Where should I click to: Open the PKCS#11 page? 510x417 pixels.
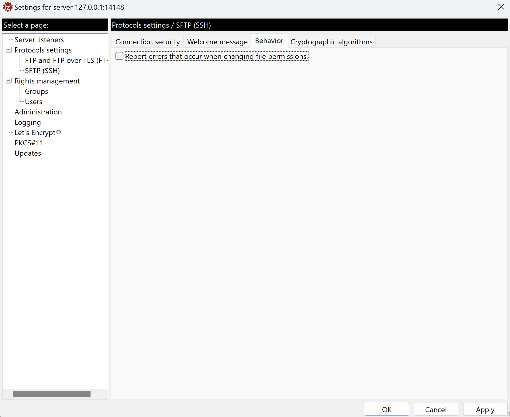[x=29, y=143]
